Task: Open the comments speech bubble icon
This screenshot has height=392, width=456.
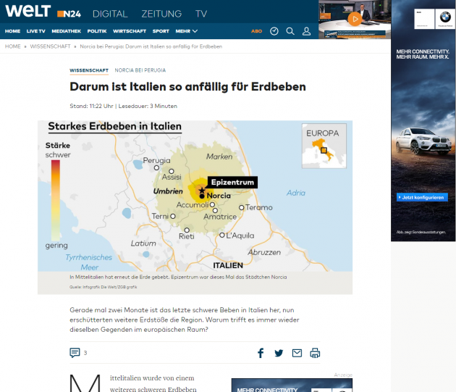Action: [75, 353]
